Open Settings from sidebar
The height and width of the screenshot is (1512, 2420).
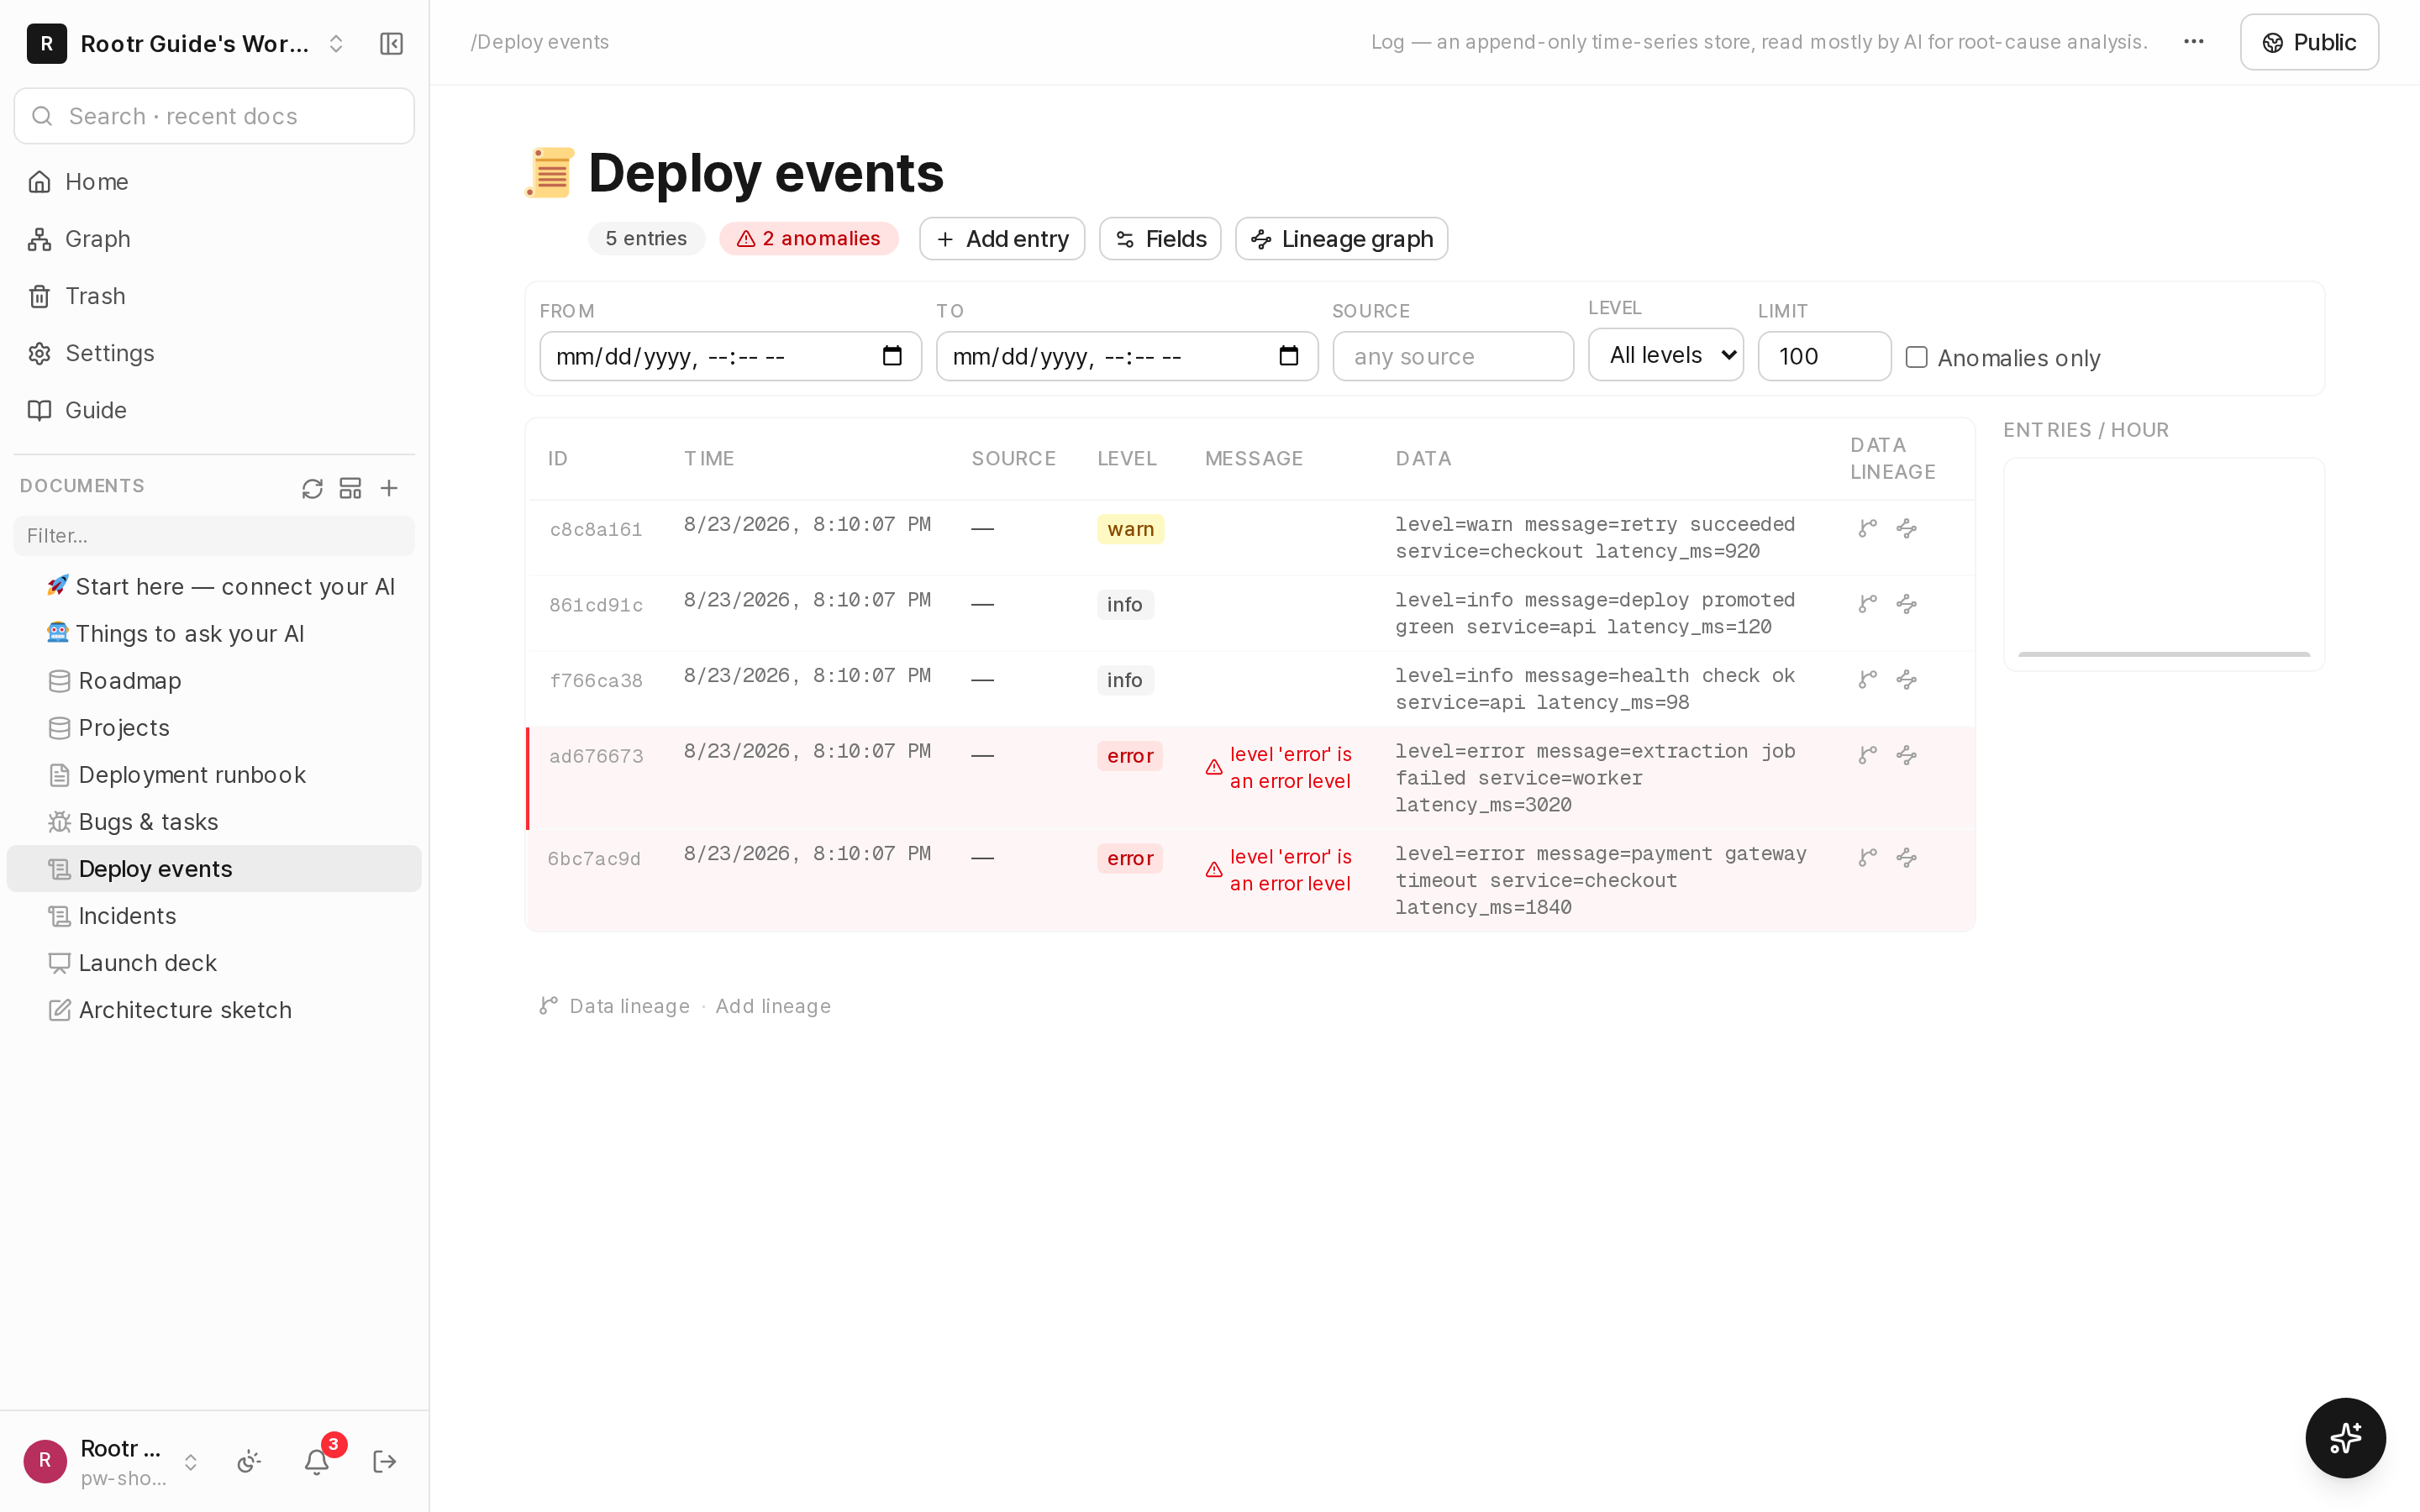coord(214,353)
